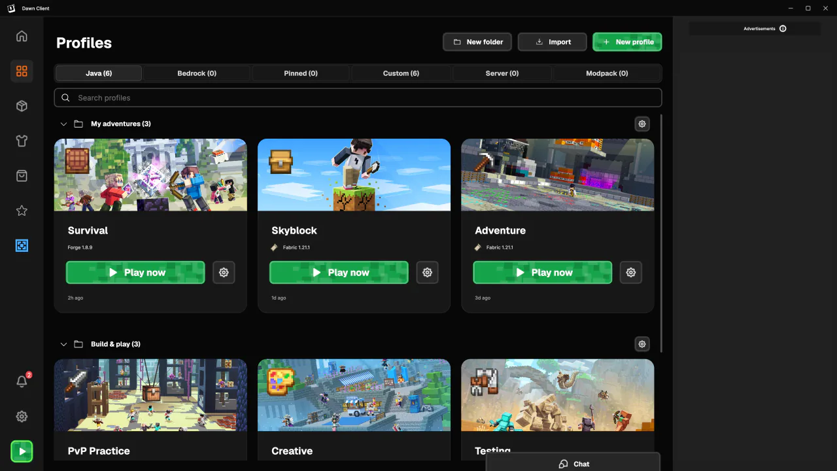Click the "My adventures (3)" folder name

[x=121, y=124]
